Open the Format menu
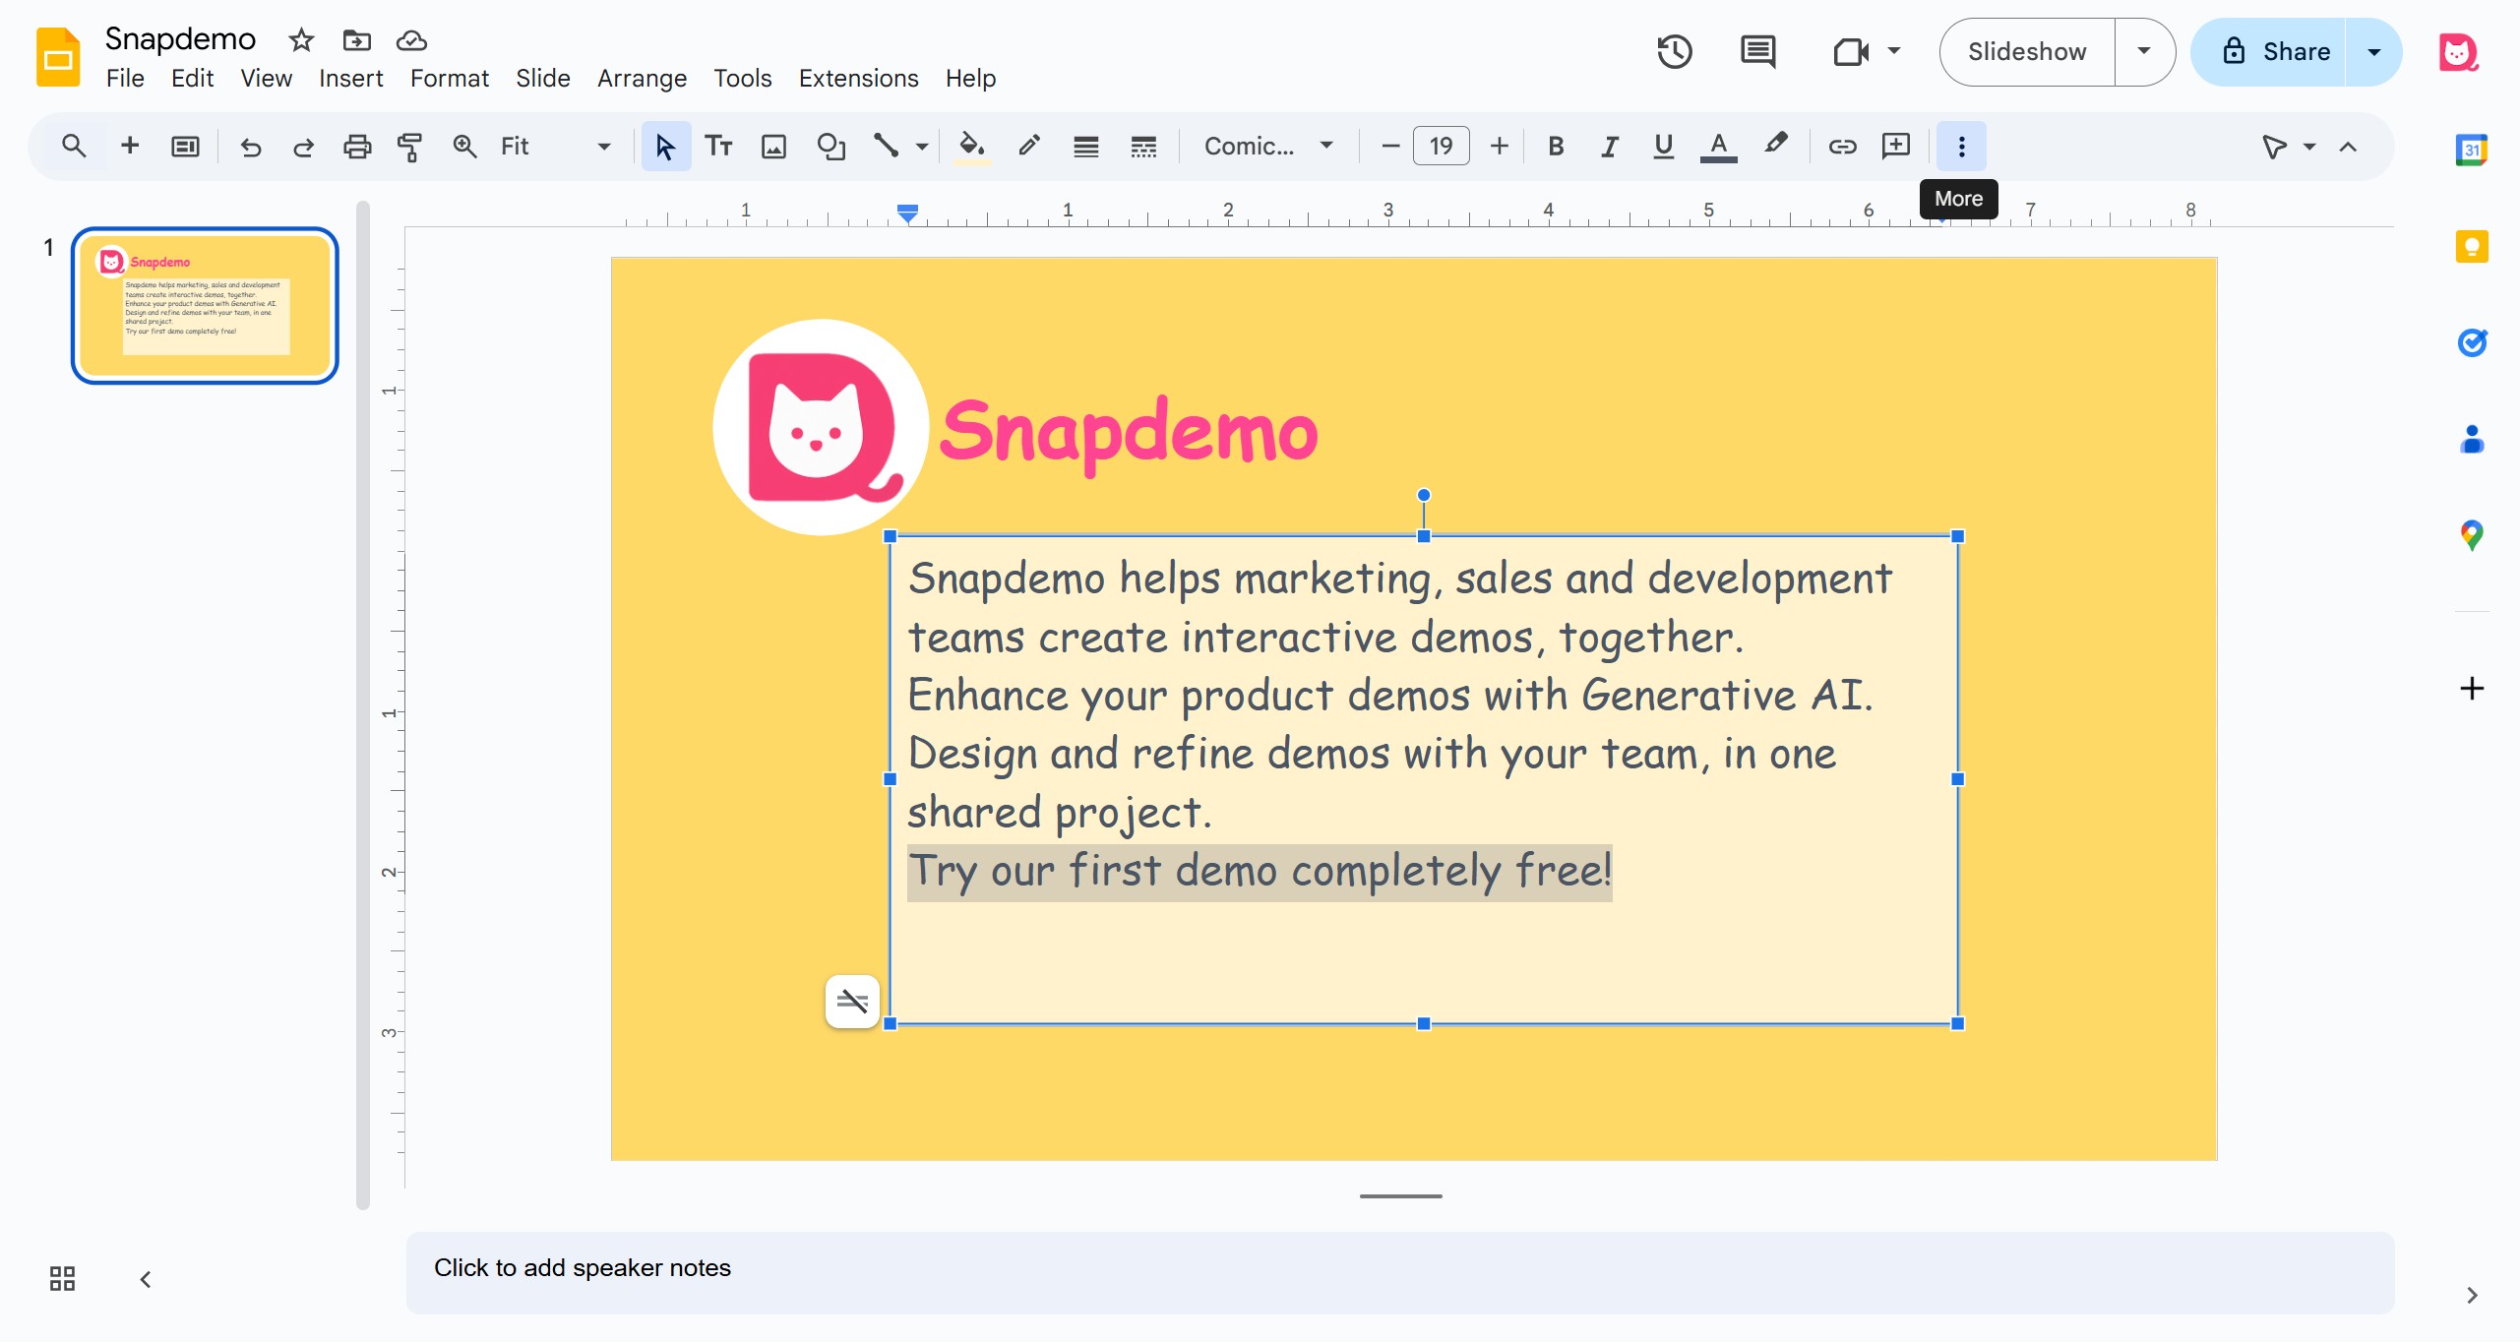Viewport: 2520px width, 1343px height. [449, 78]
